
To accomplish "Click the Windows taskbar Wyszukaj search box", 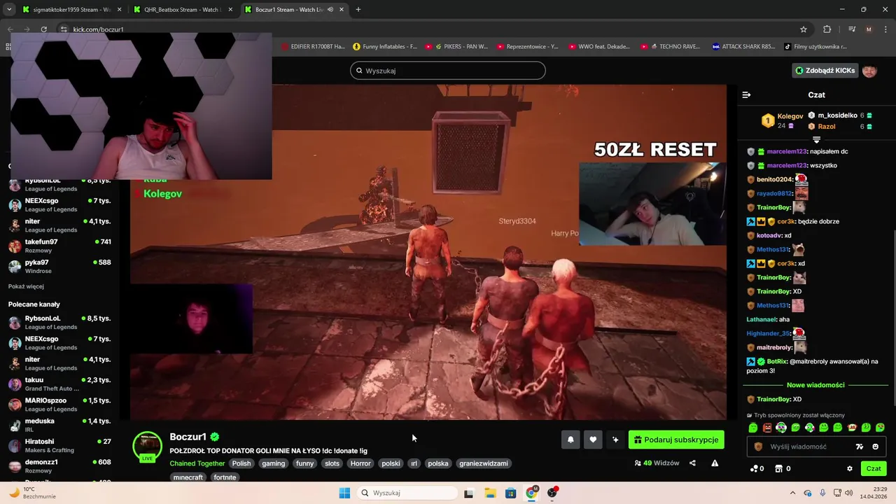I will (406, 493).
